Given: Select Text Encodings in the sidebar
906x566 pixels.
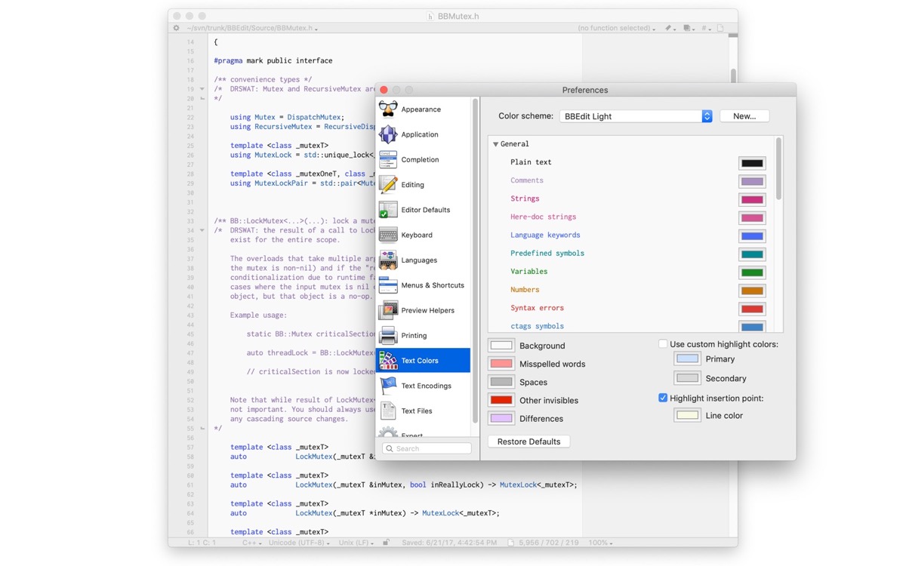Looking at the screenshot, I should coord(426,386).
